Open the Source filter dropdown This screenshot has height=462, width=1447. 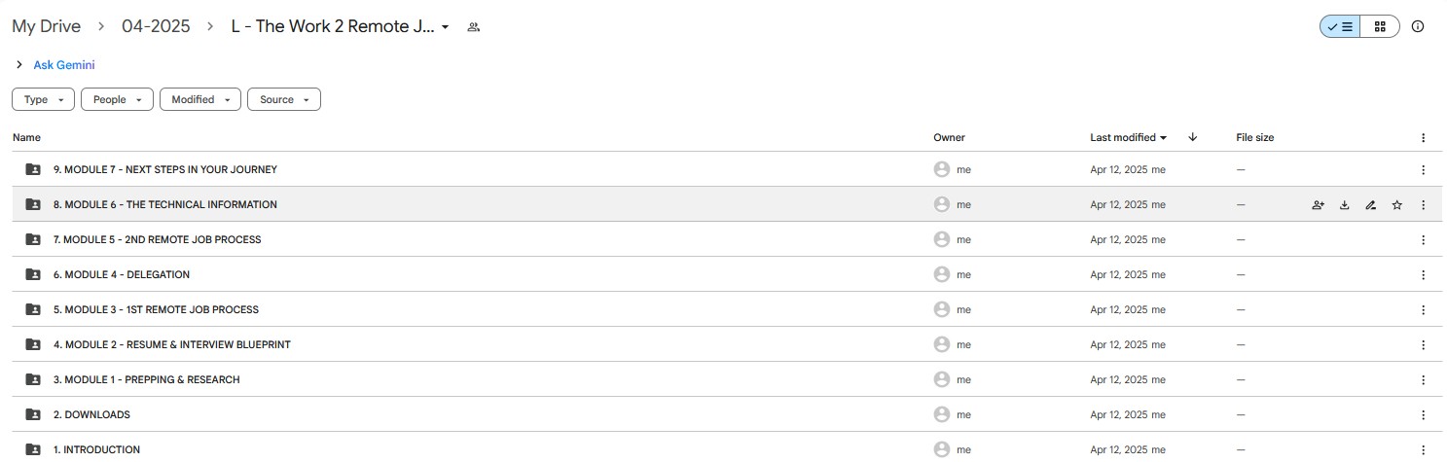pyautogui.click(x=284, y=99)
